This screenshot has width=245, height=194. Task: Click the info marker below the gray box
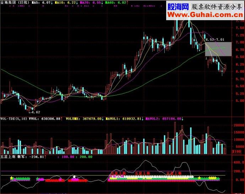(206, 58)
